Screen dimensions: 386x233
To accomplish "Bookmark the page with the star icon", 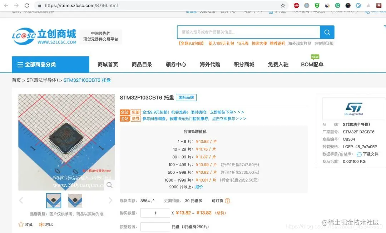I will [283, 5].
